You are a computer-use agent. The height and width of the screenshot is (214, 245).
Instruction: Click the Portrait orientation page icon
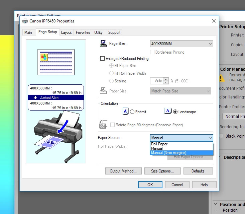(x=125, y=111)
